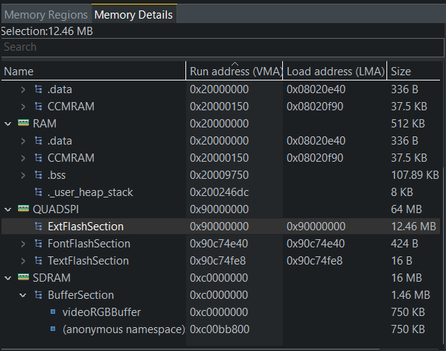Click the (anonymous namespace) symbol icon
This screenshot has height=351, width=446.
coord(53,329)
